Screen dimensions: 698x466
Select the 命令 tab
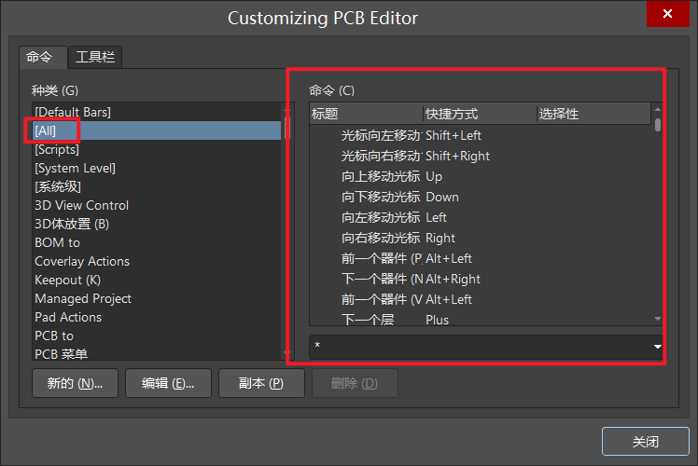click(43, 57)
